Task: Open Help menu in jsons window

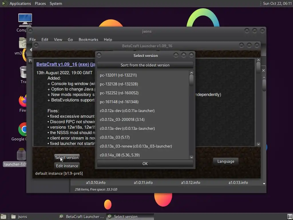Action: 108,40
